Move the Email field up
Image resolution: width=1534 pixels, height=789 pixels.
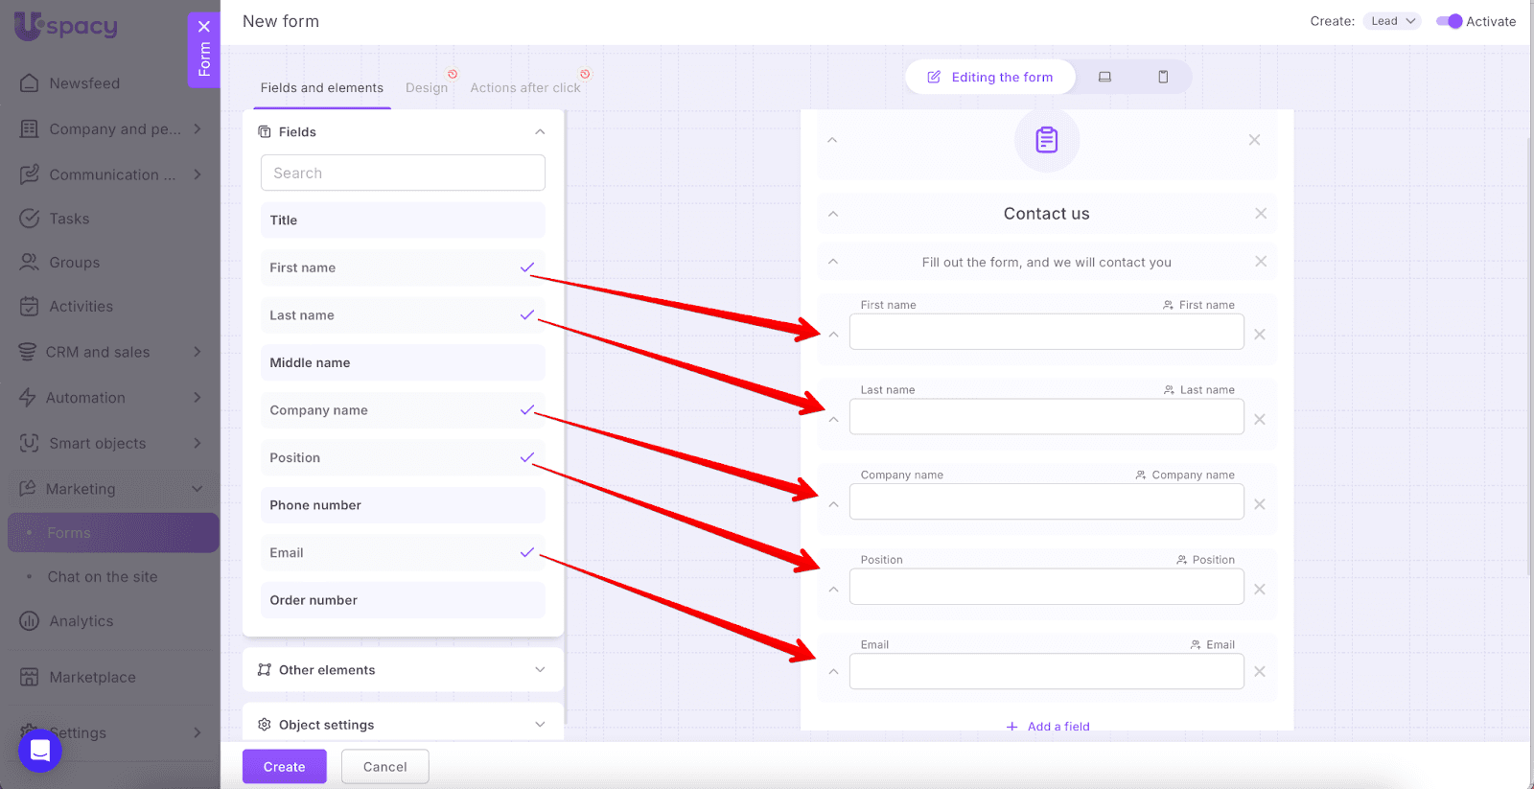point(834,672)
